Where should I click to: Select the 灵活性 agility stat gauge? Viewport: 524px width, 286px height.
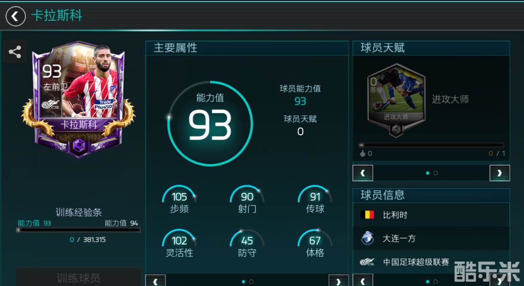click(x=179, y=244)
